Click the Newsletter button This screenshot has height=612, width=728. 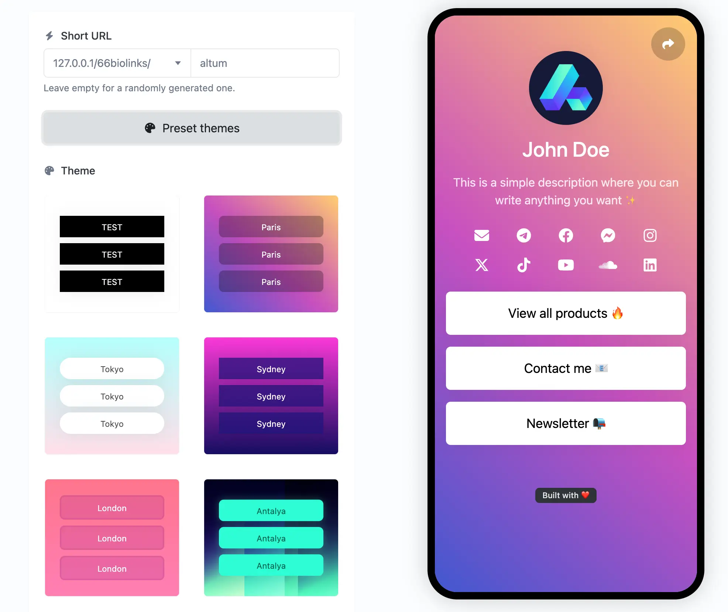566,424
